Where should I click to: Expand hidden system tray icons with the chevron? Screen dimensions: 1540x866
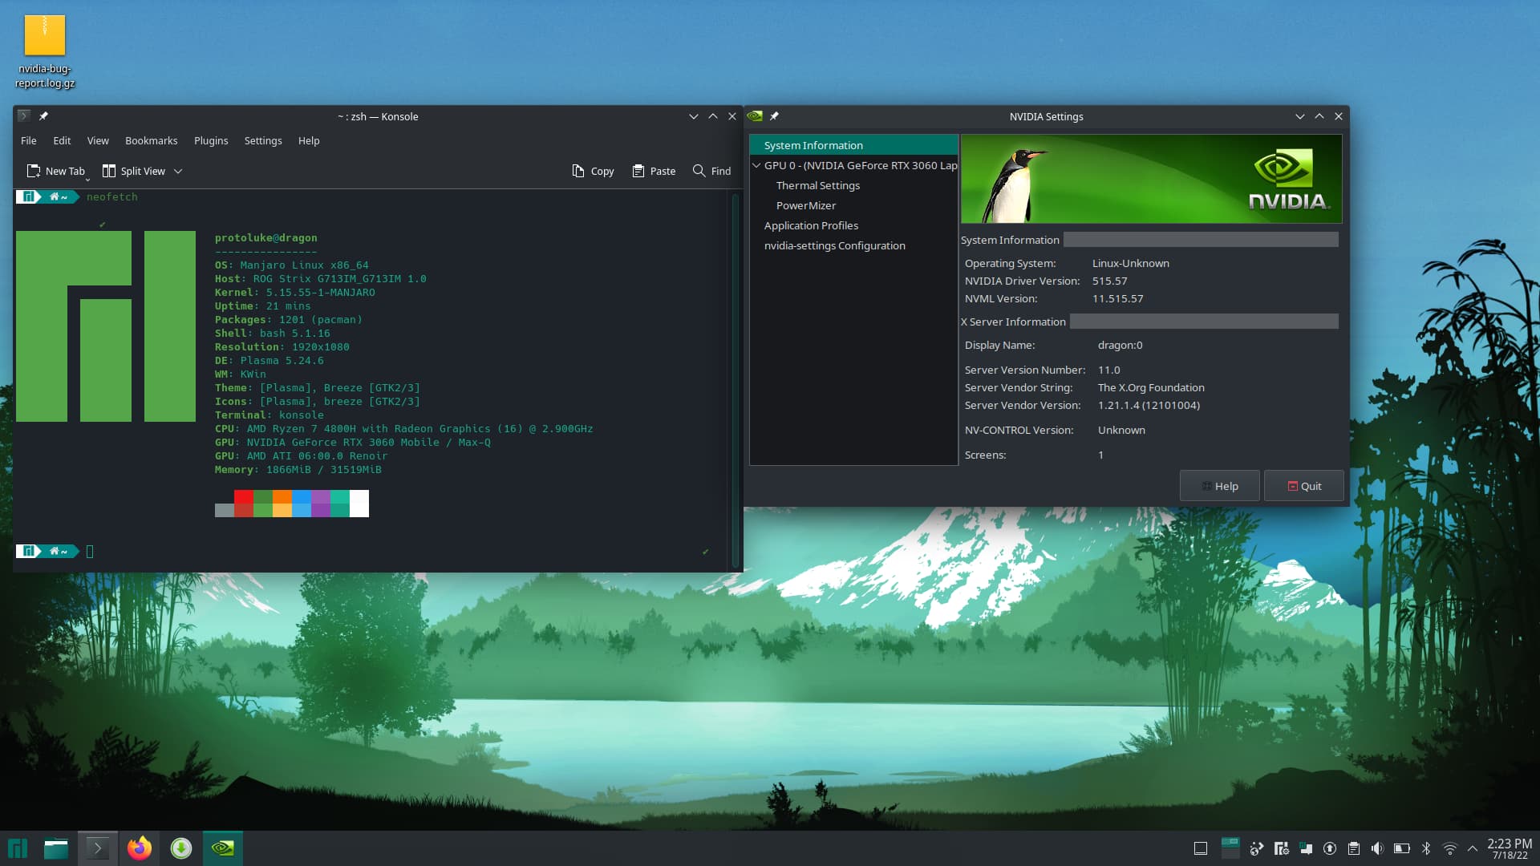tap(1473, 848)
